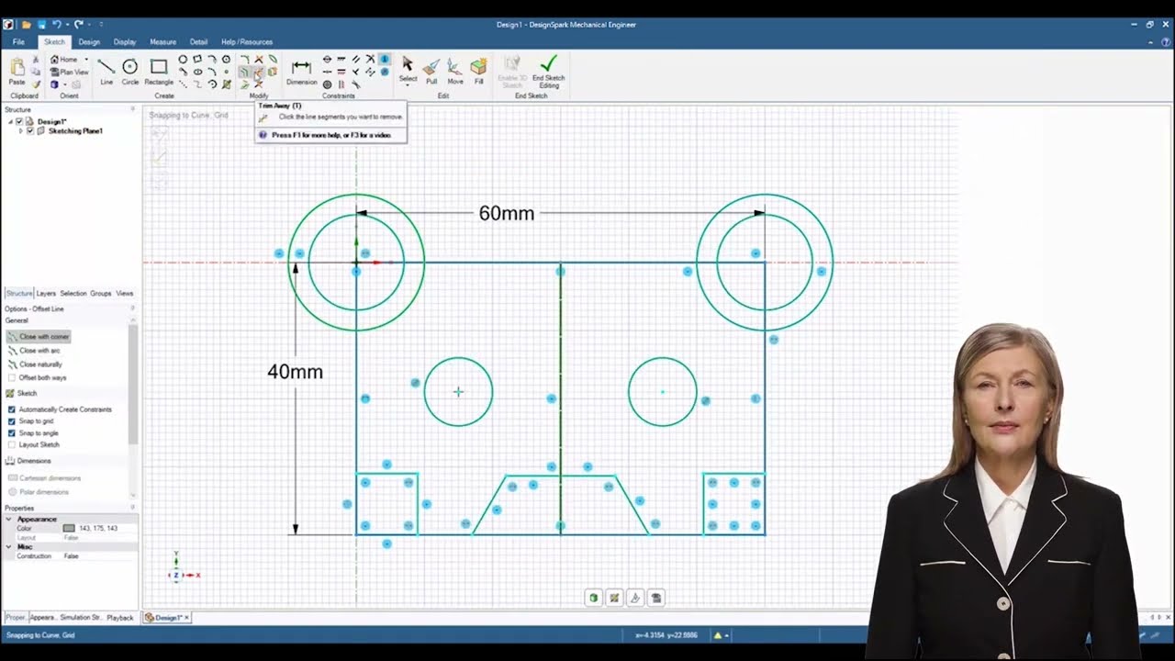Click the Cut scissors icon
Screen dimensions: 1175x661
[x=37, y=60]
